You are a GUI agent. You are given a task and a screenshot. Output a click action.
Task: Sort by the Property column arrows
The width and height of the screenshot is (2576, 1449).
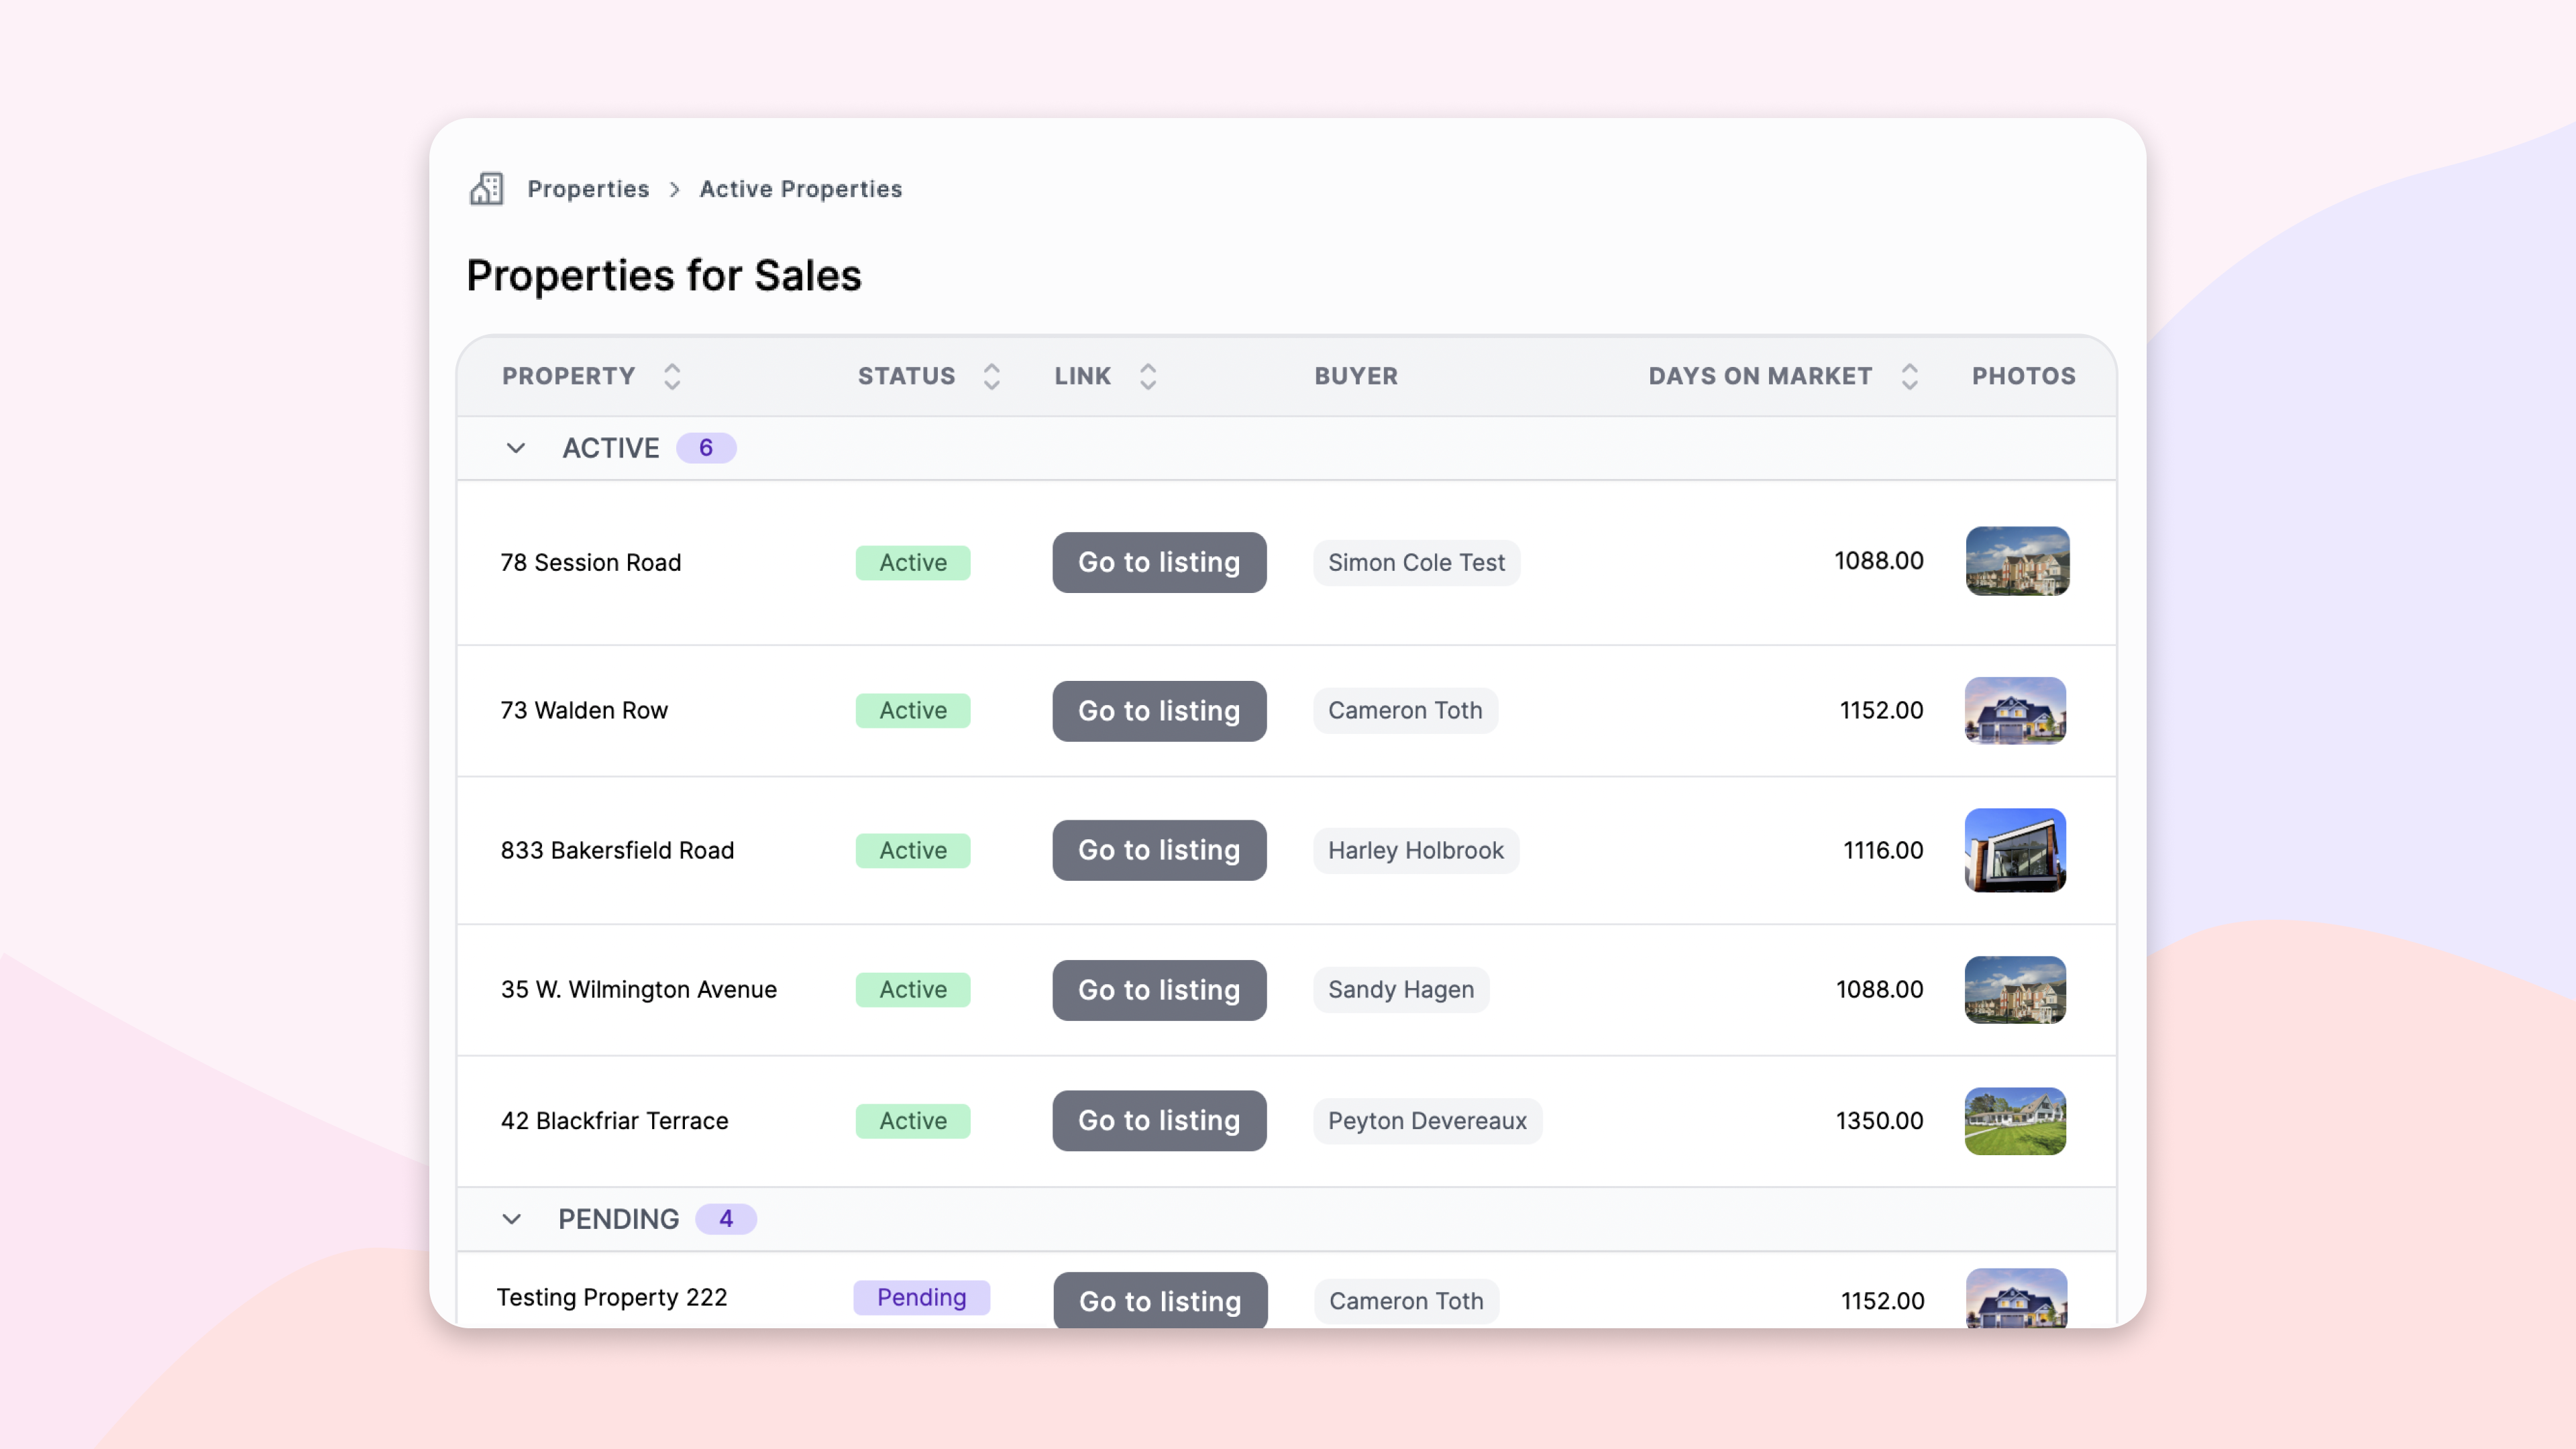click(672, 376)
